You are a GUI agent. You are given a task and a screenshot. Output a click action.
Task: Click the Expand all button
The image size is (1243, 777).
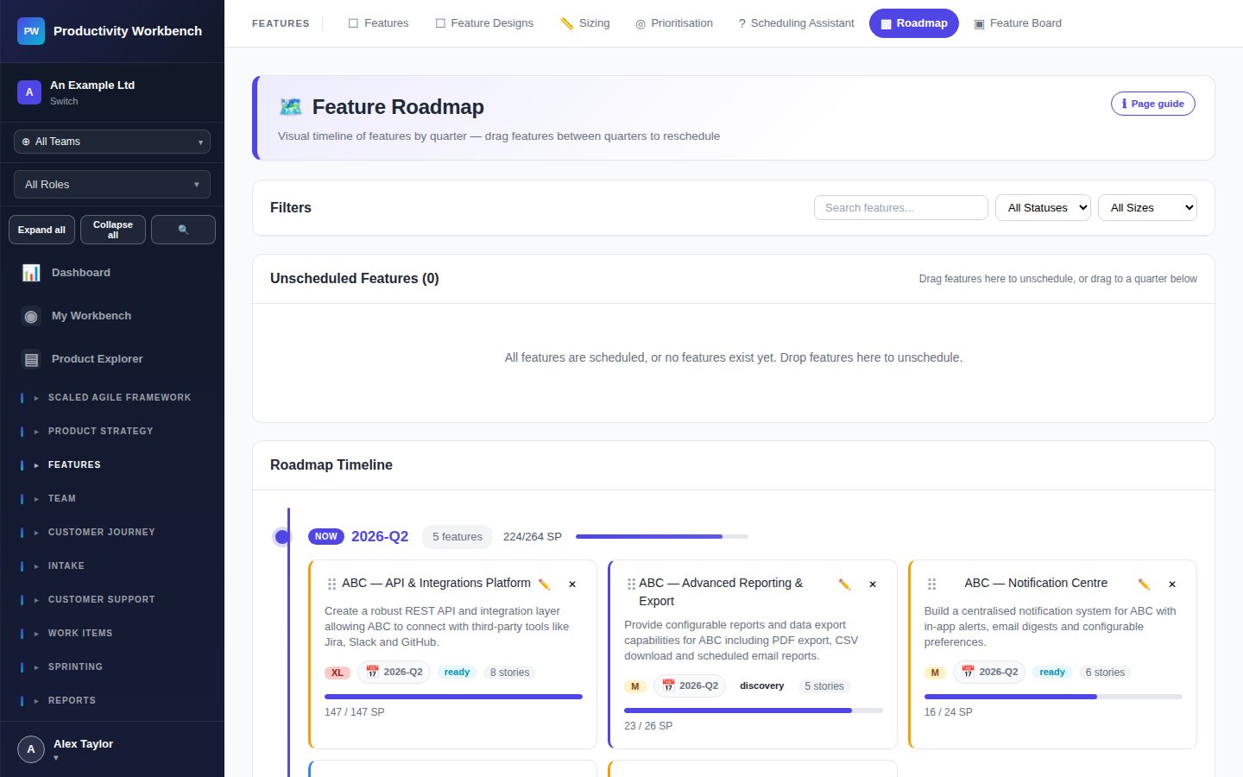tap(41, 230)
